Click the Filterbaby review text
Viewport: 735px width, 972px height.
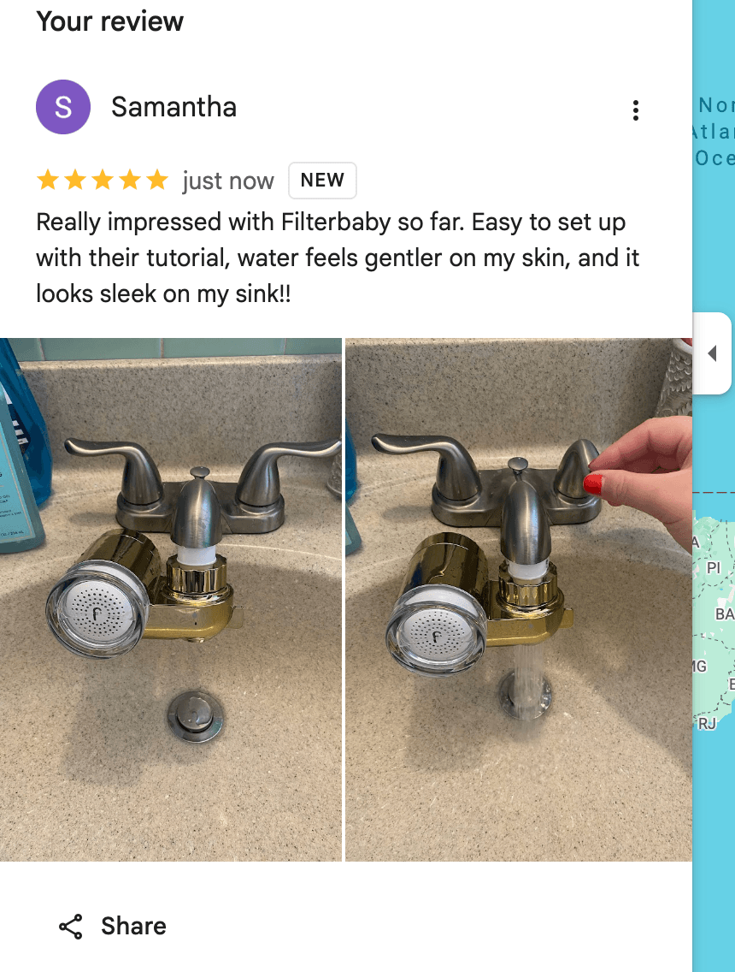[x=338, y=258]
